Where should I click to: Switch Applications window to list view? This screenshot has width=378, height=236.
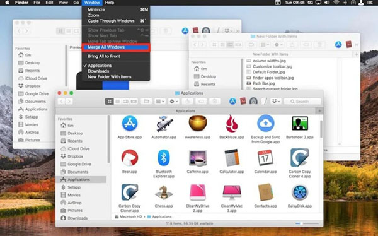pos(117,102)
